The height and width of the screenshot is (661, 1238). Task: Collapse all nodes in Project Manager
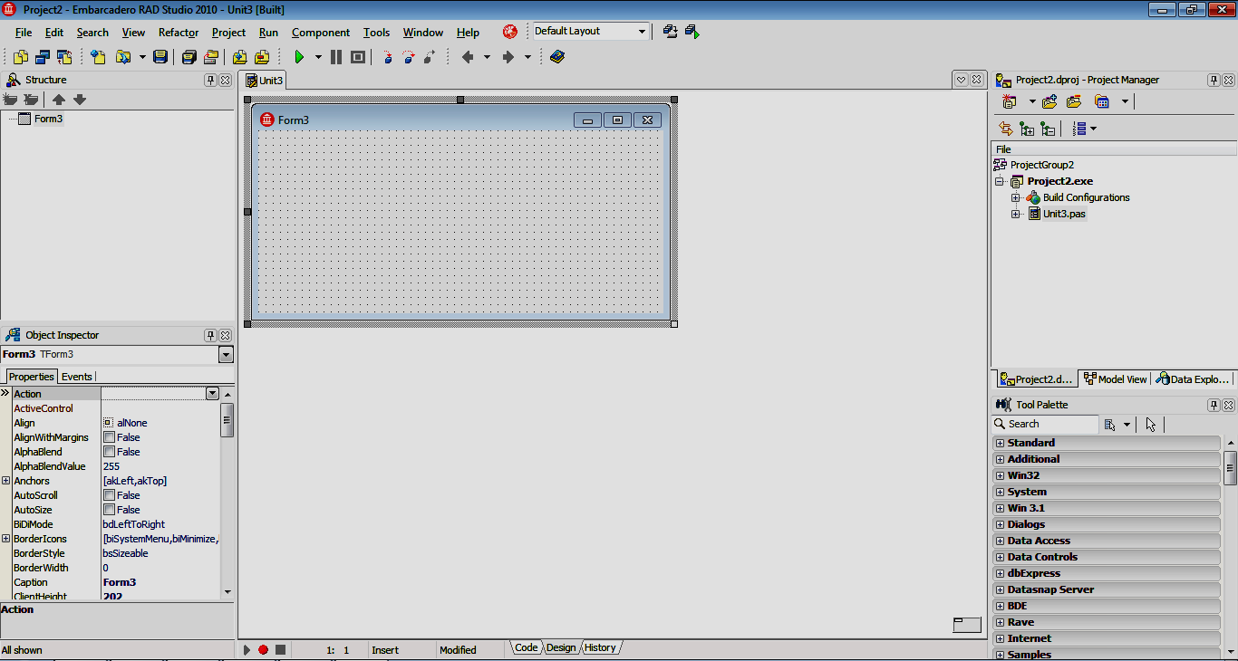tap(1048, 129)
